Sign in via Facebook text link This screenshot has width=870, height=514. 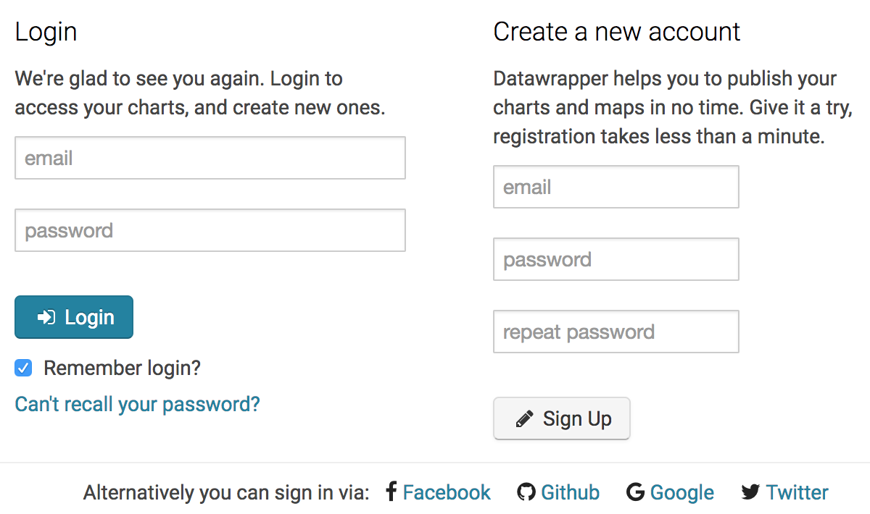pos(447,492)
